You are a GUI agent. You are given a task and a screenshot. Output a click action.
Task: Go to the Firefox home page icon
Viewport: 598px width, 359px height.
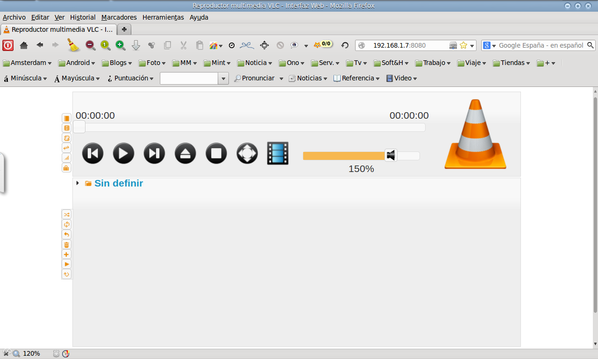coord(24,45)
